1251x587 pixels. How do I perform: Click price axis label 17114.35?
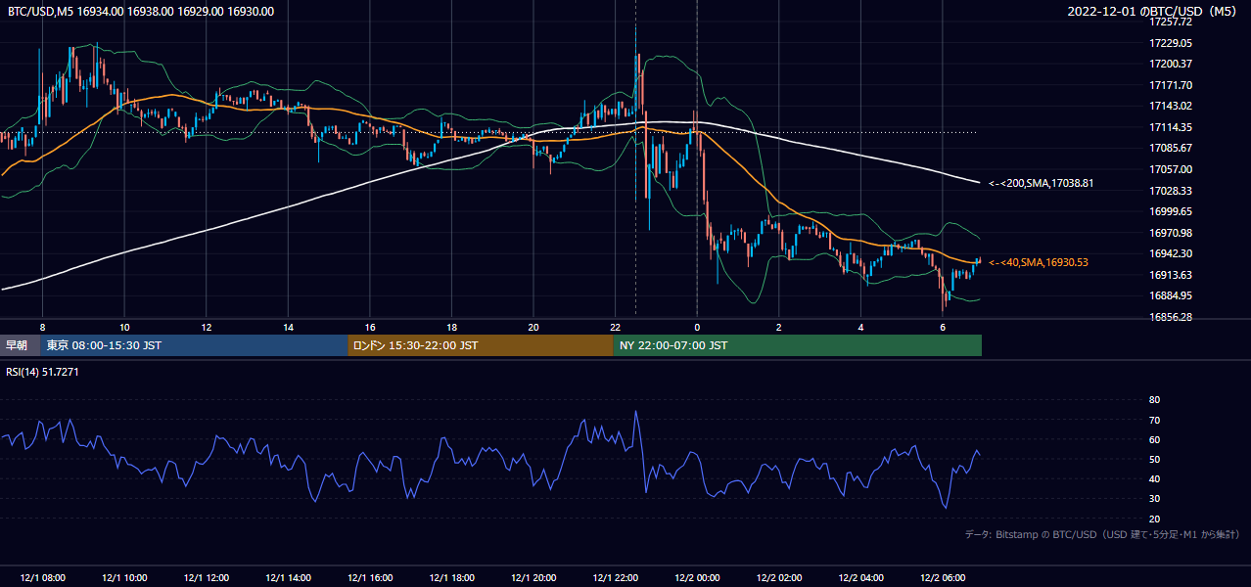(1171, 127)
